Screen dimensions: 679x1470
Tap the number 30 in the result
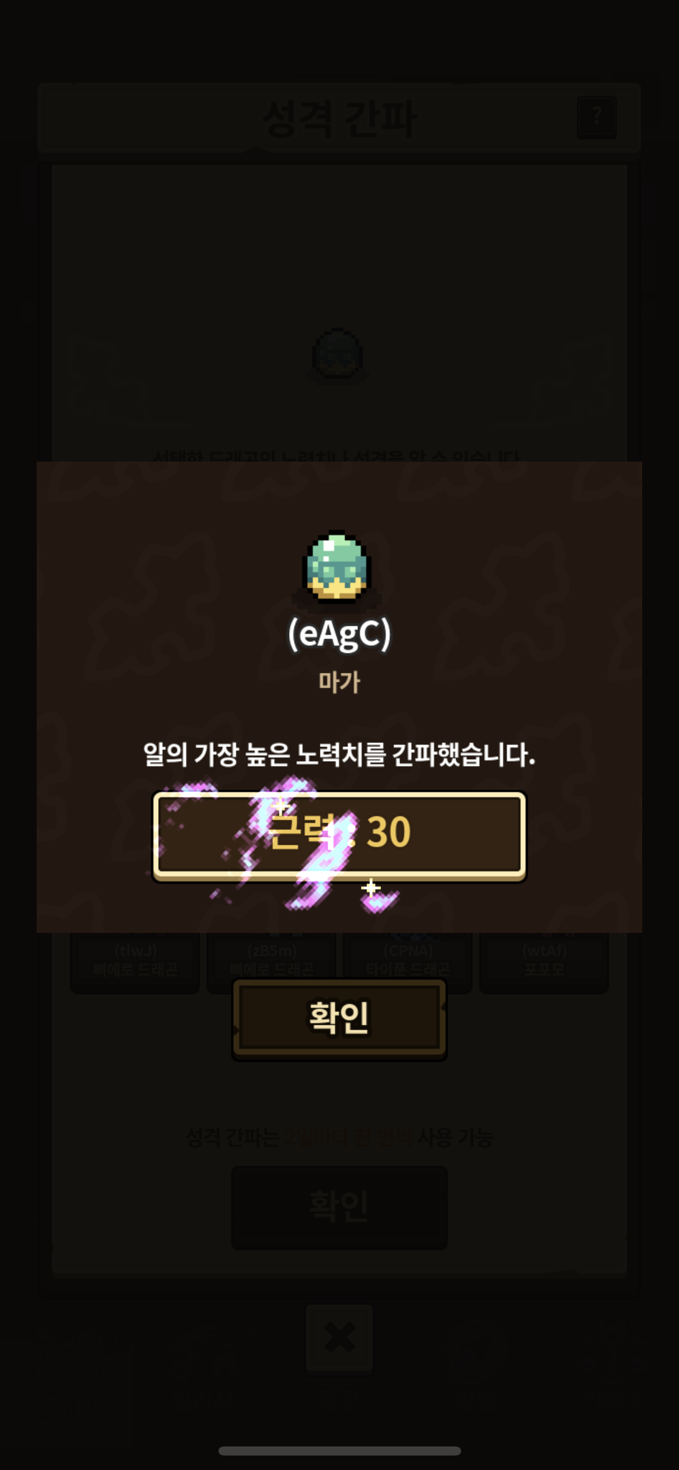point(389,832)
